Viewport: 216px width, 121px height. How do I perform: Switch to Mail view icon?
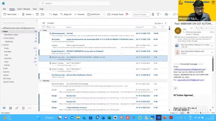pos(4,108)
